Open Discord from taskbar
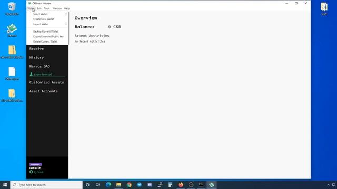The image size is (337, 189). coord(150,185)
